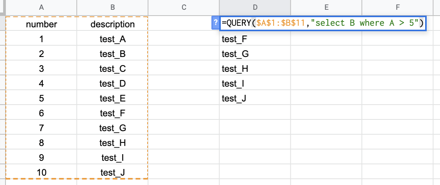This screenshot has height=185, width=440.
Task: Select column E header
Action: [326, 7]
